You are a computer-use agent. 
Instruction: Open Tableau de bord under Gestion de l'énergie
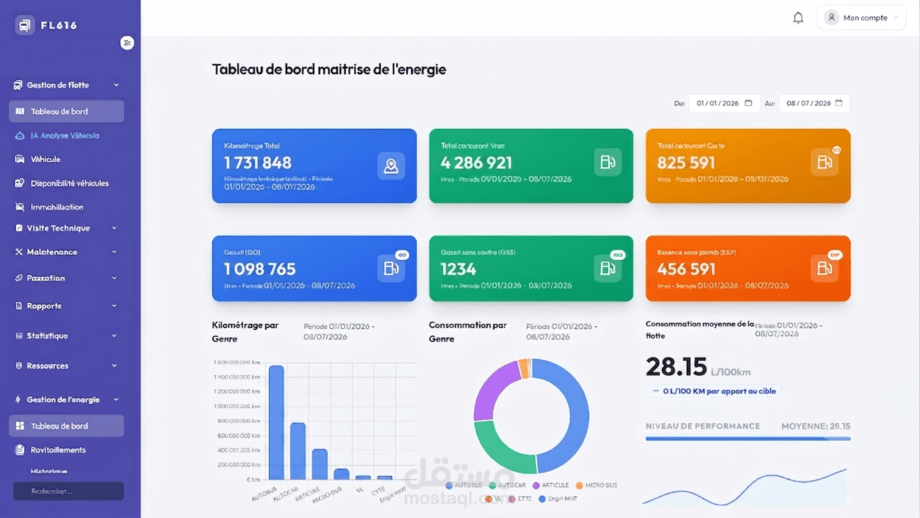tap(66, 426)
